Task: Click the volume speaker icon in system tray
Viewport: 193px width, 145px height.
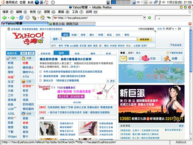Action: click(x=164, y=2)
